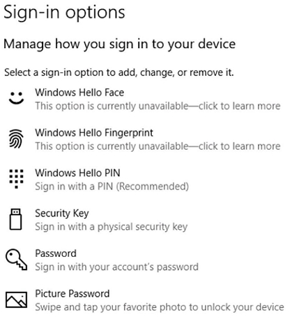This screenshot has height=321, width=292.
Task: Click the 'Sign in with a PIN (Recommended)' text
Action: tap(112, 187)
